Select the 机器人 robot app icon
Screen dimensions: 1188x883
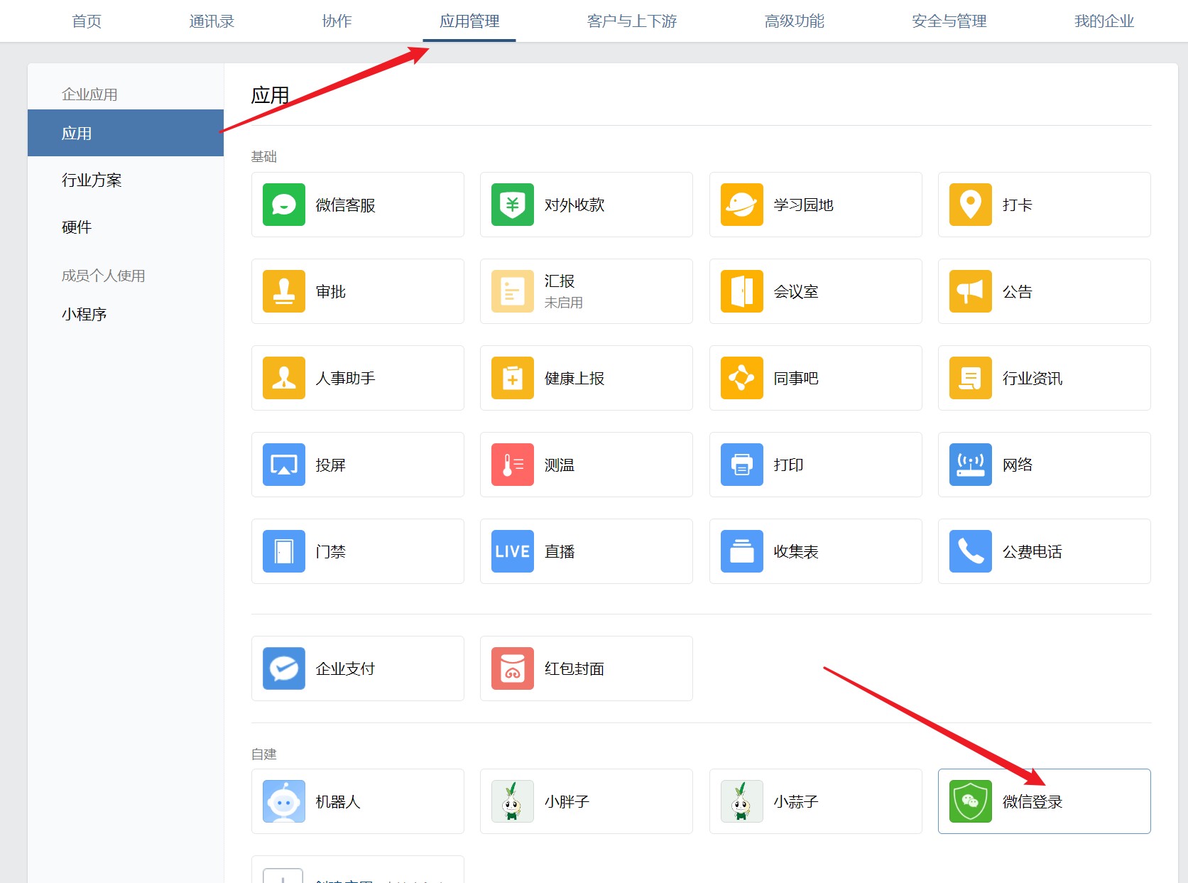283,801
